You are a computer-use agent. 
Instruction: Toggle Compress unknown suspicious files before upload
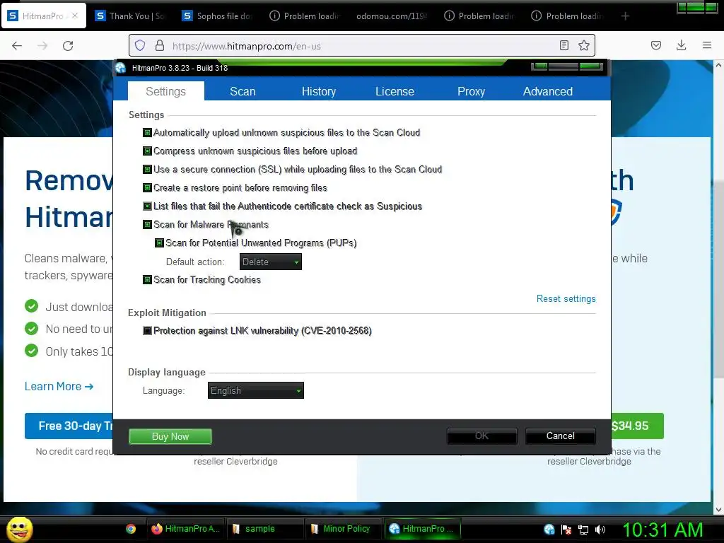(x=147, y=151)
